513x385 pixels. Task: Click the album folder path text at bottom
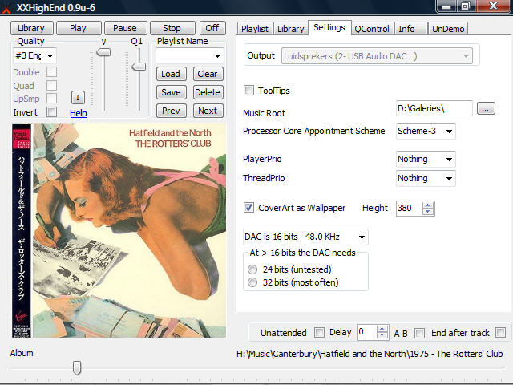coord(370,354)
